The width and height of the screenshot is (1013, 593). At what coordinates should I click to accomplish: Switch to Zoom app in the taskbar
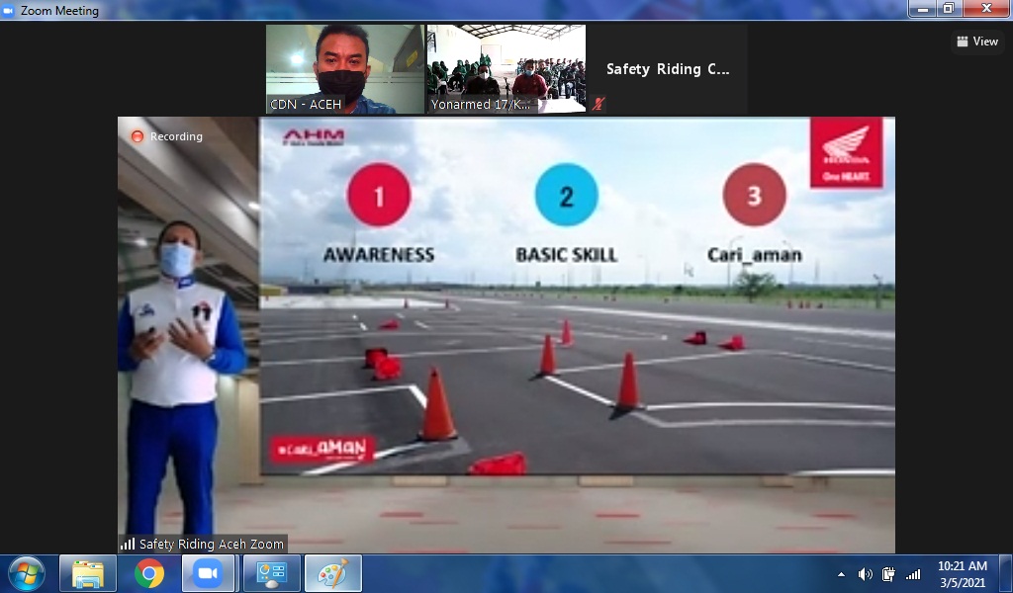209,573
